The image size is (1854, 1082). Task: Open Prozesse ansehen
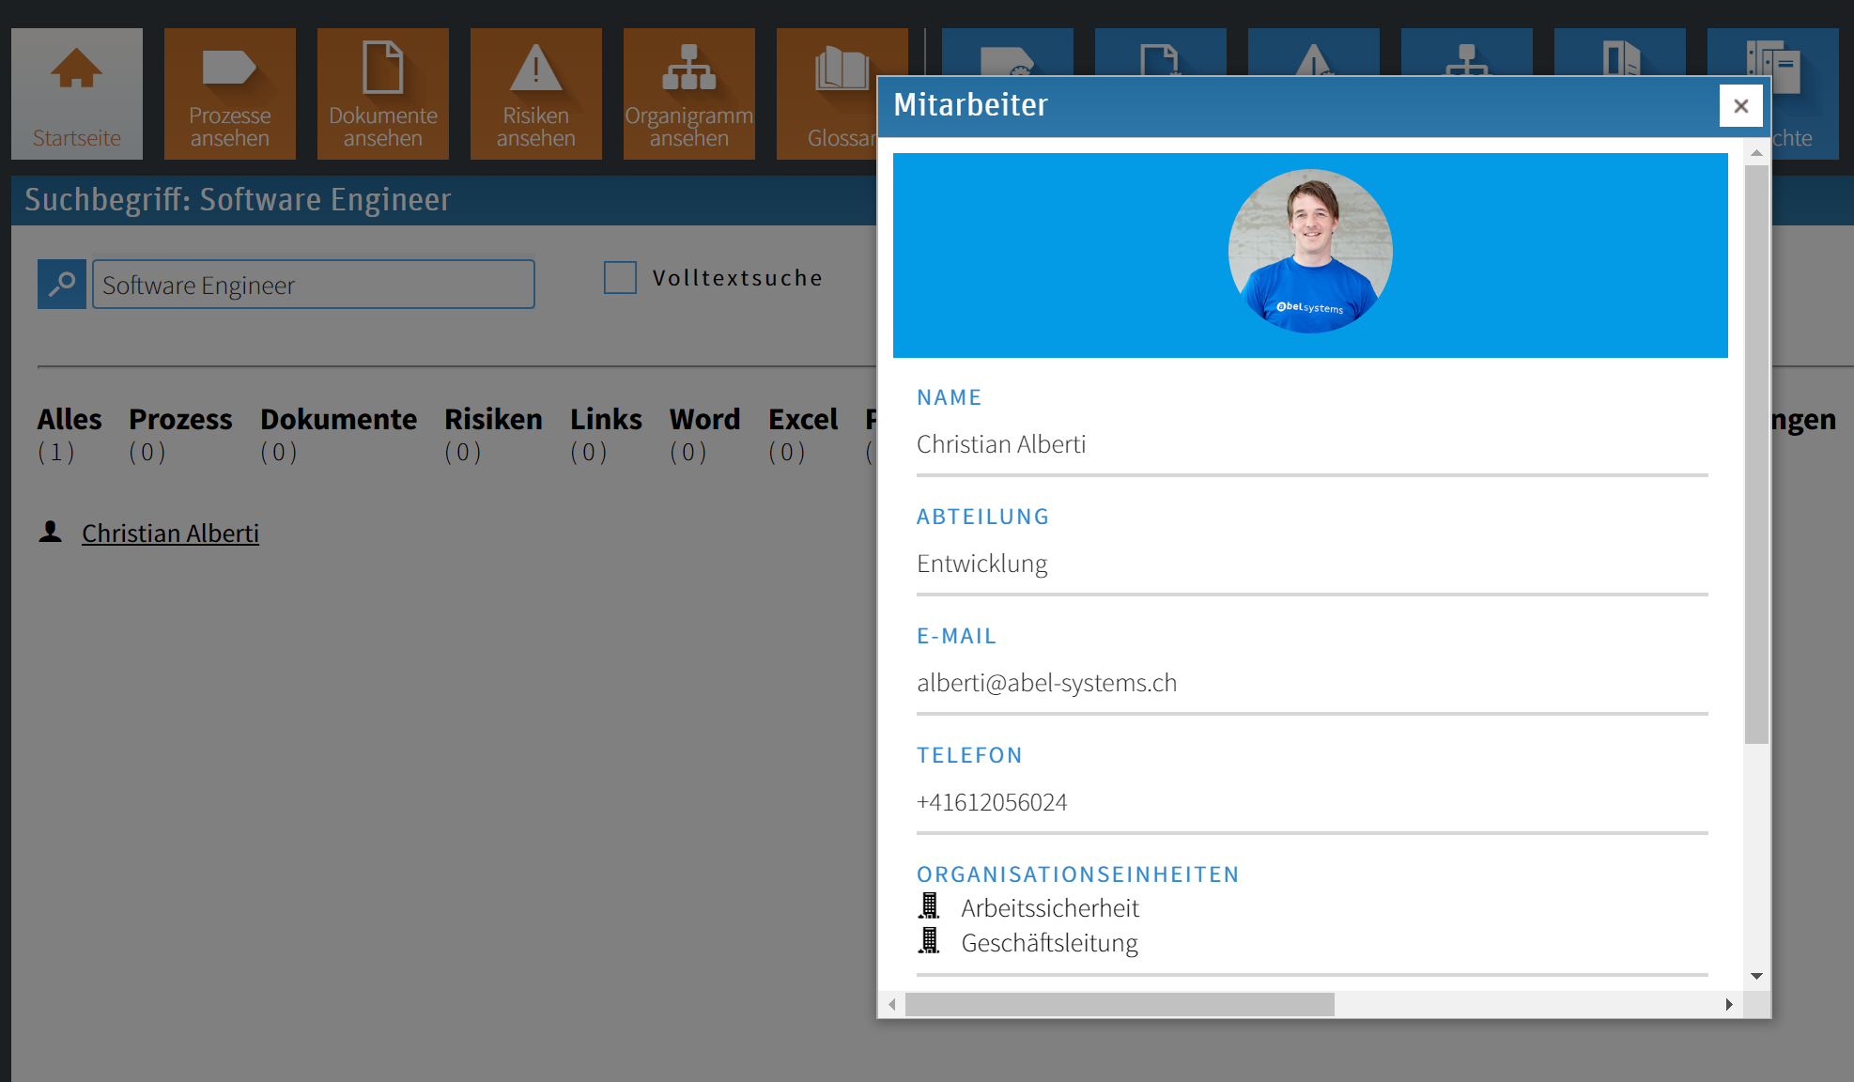click(x=229, y=94)
